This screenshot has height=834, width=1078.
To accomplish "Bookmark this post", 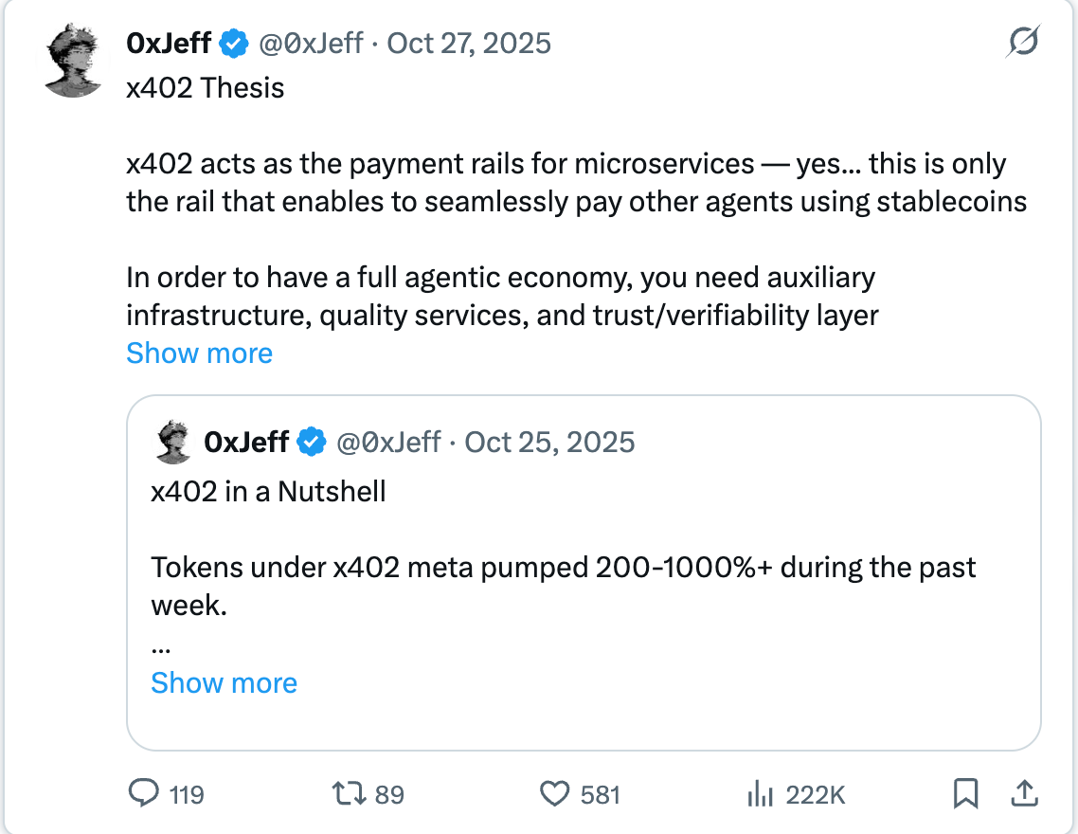I will [965, 793].
